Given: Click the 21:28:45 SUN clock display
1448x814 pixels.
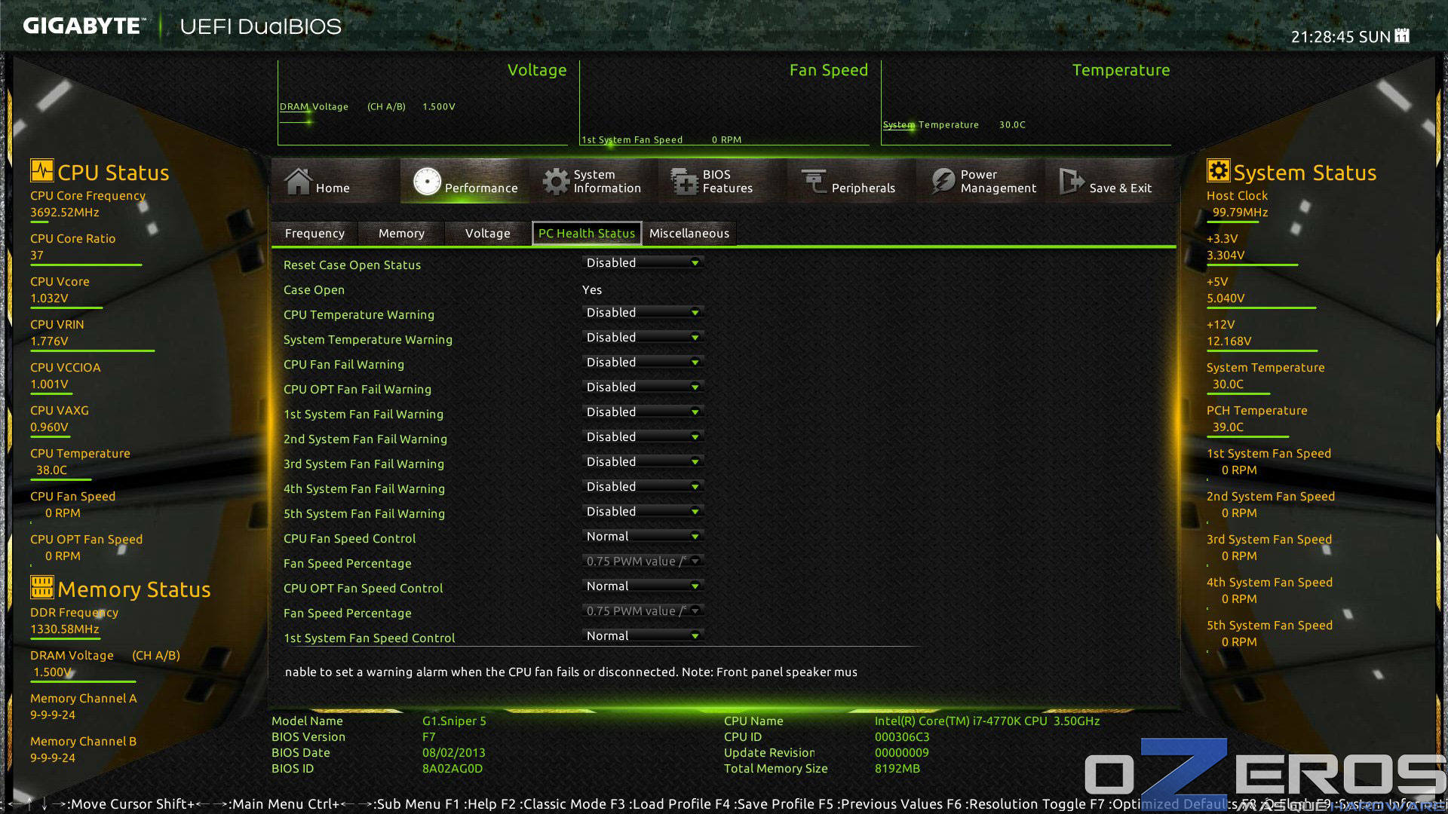Looking at the screenshot, I should 1340,37.
